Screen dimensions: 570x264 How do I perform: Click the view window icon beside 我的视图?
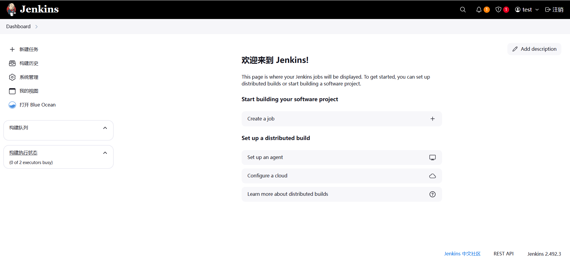pos(12,91)
